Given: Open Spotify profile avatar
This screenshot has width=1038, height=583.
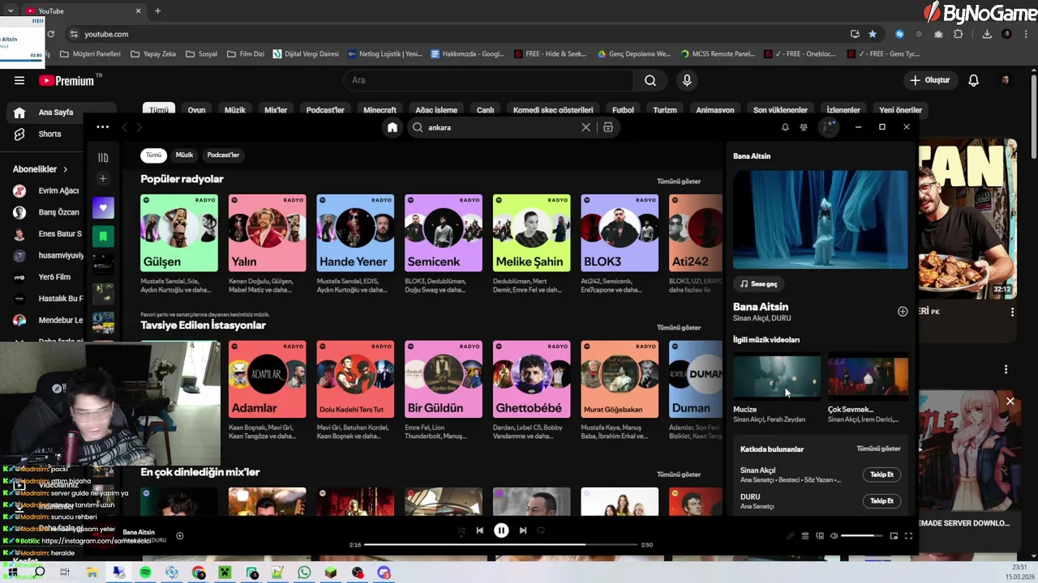Looking at the screenshot, I should pos(828,127).
